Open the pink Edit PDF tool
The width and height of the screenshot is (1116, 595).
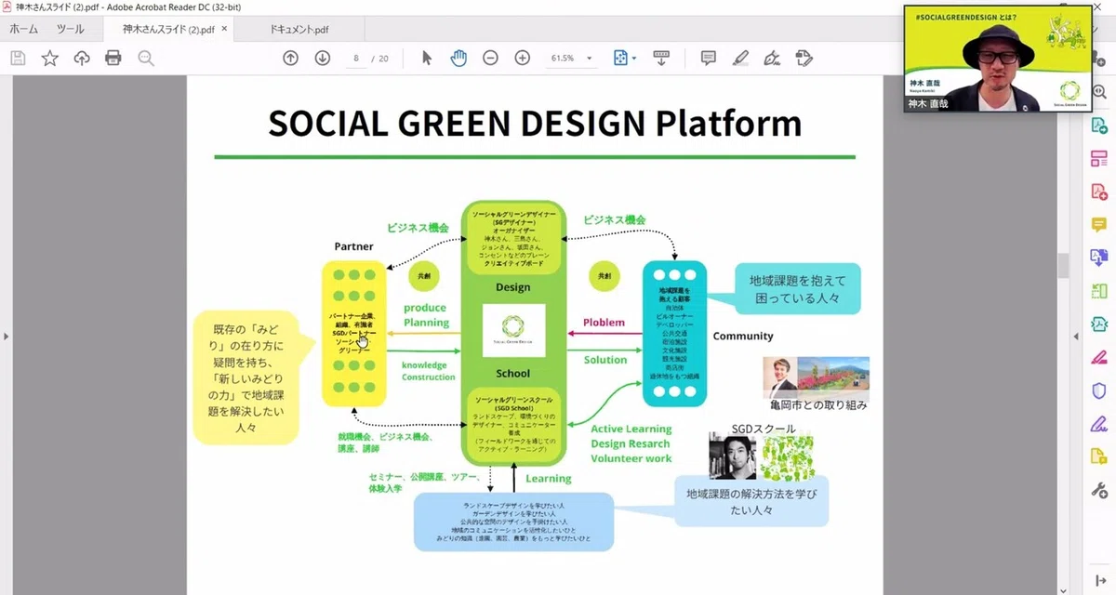coord(1099,159)
